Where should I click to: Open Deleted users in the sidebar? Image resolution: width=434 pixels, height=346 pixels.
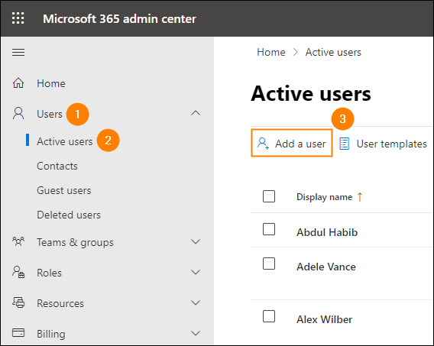point(69,215)
